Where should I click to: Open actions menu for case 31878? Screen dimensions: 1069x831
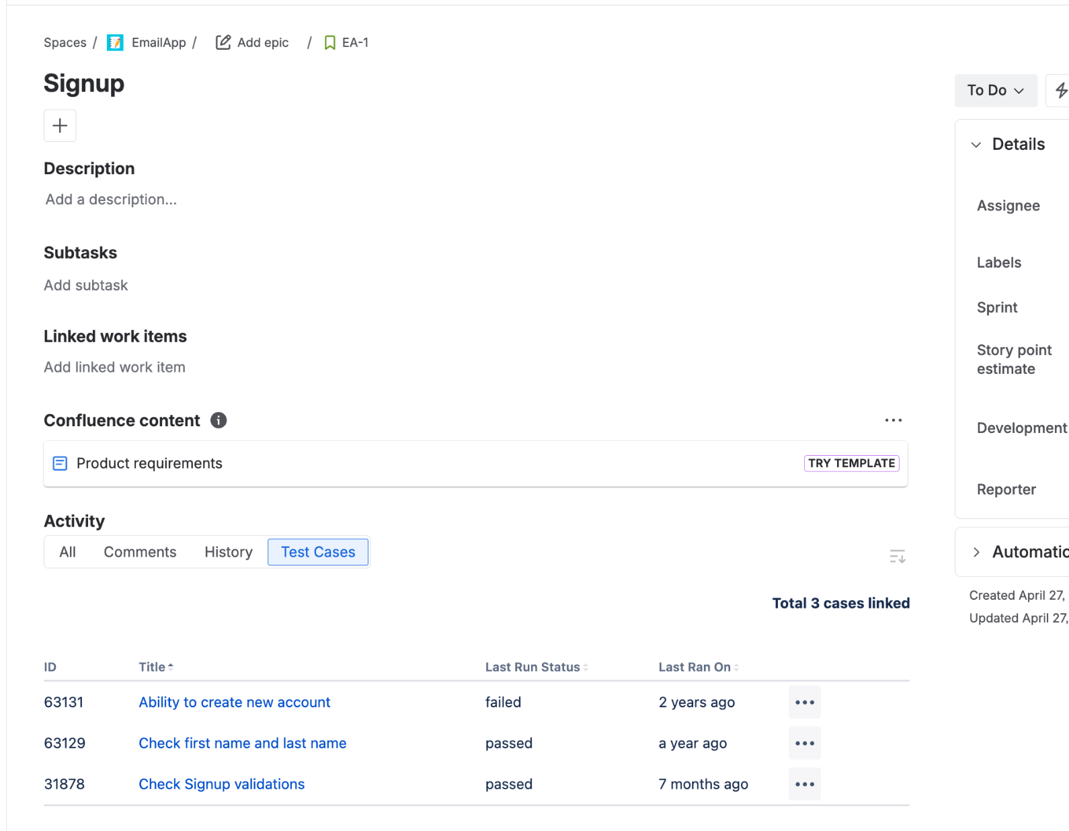coord(805,785)
